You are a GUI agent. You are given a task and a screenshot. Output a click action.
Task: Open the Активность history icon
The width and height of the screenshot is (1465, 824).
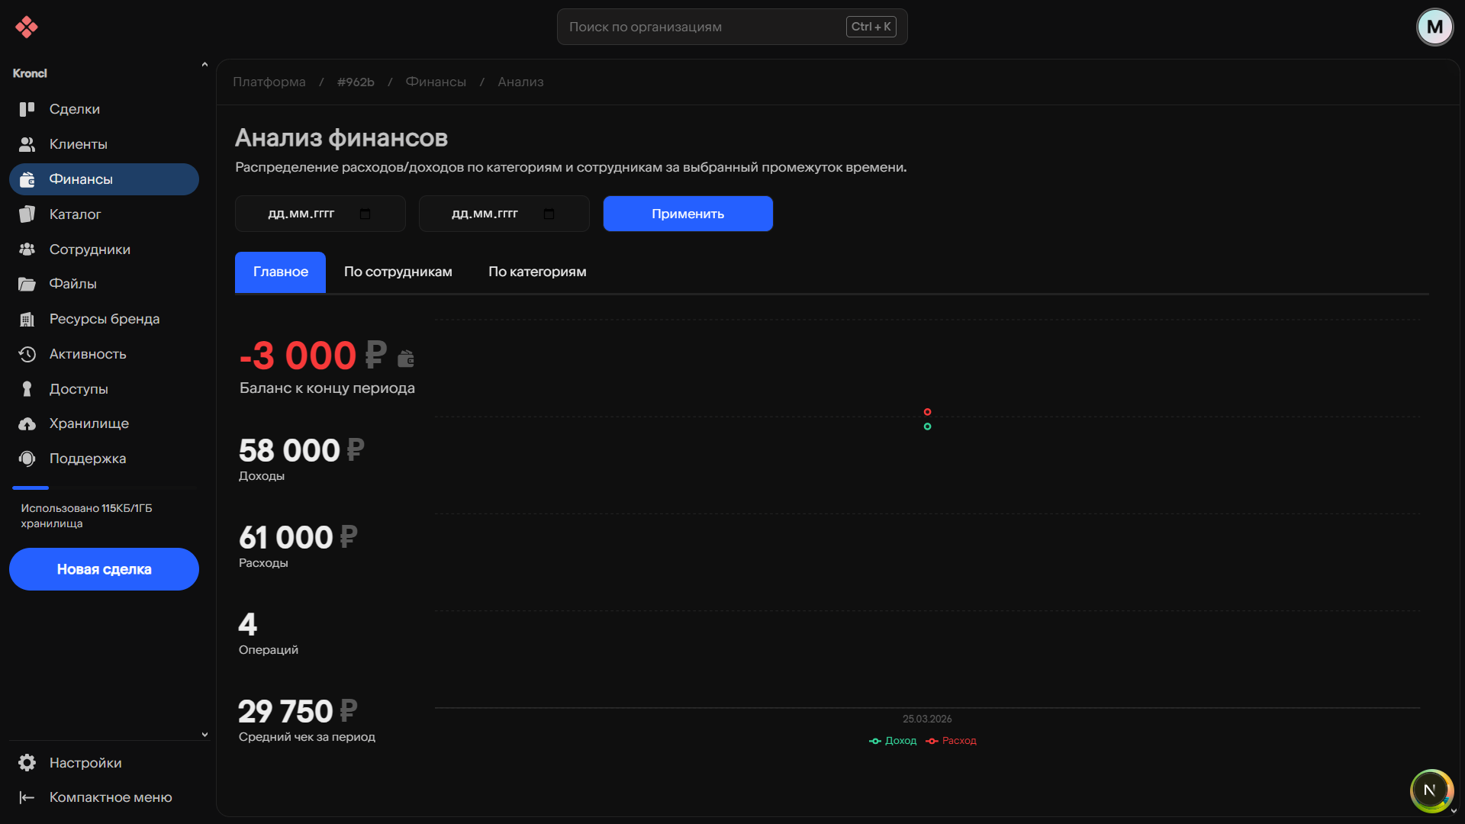click(x=27, y=354)
